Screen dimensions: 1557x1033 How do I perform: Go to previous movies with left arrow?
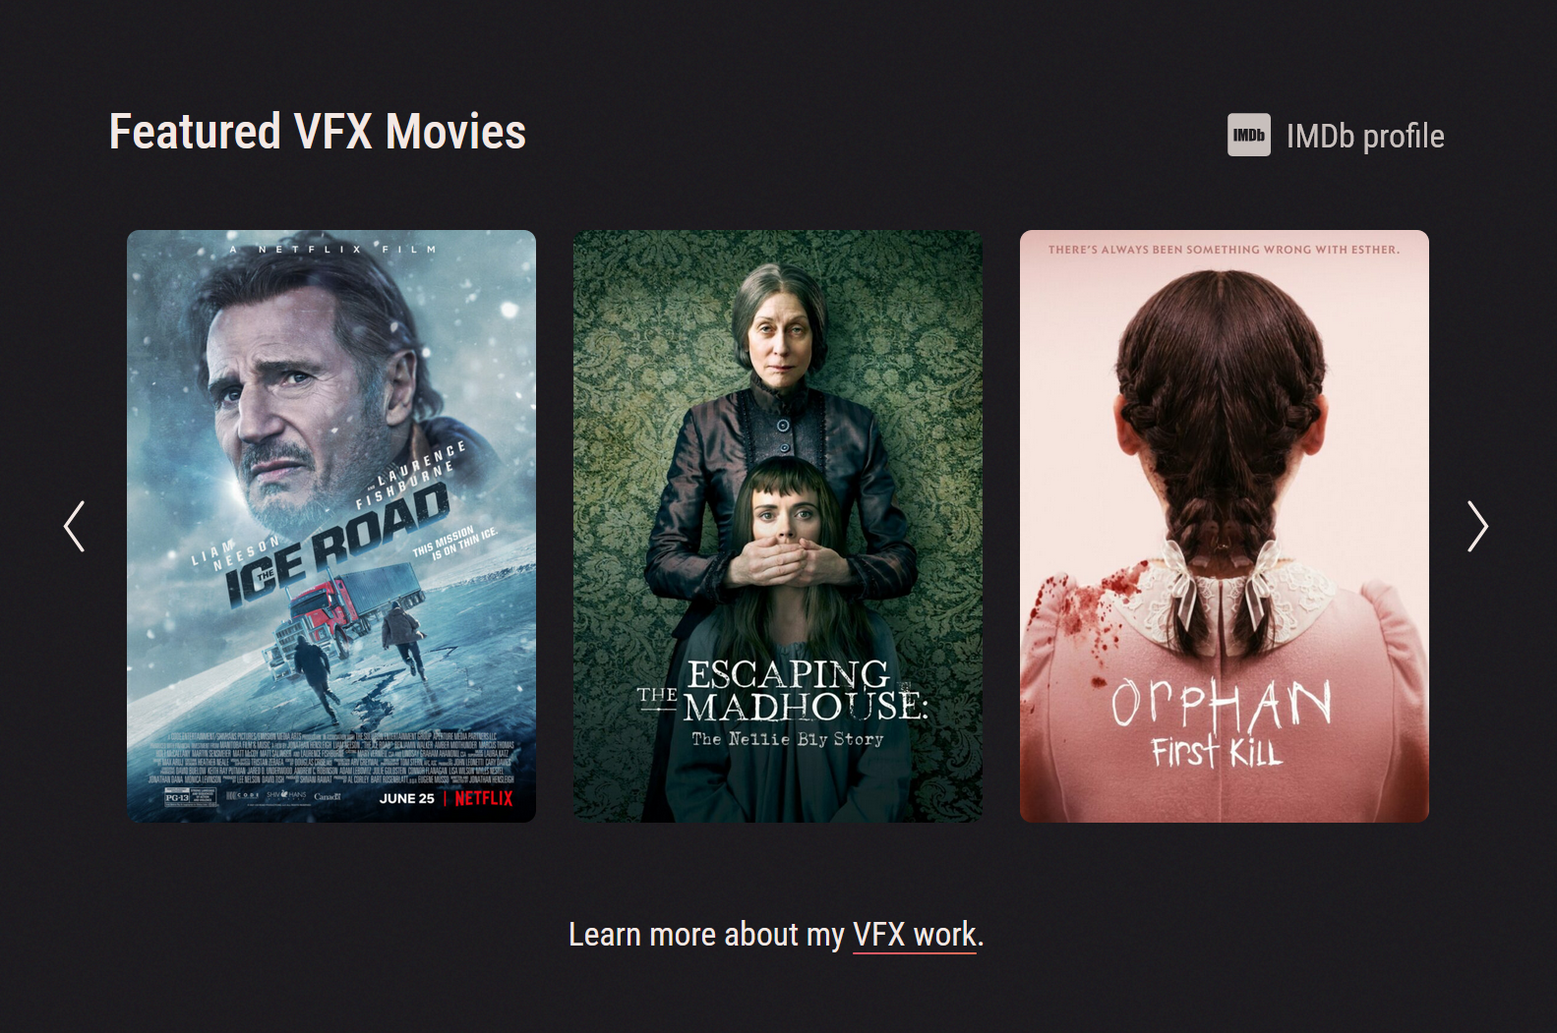74,526
